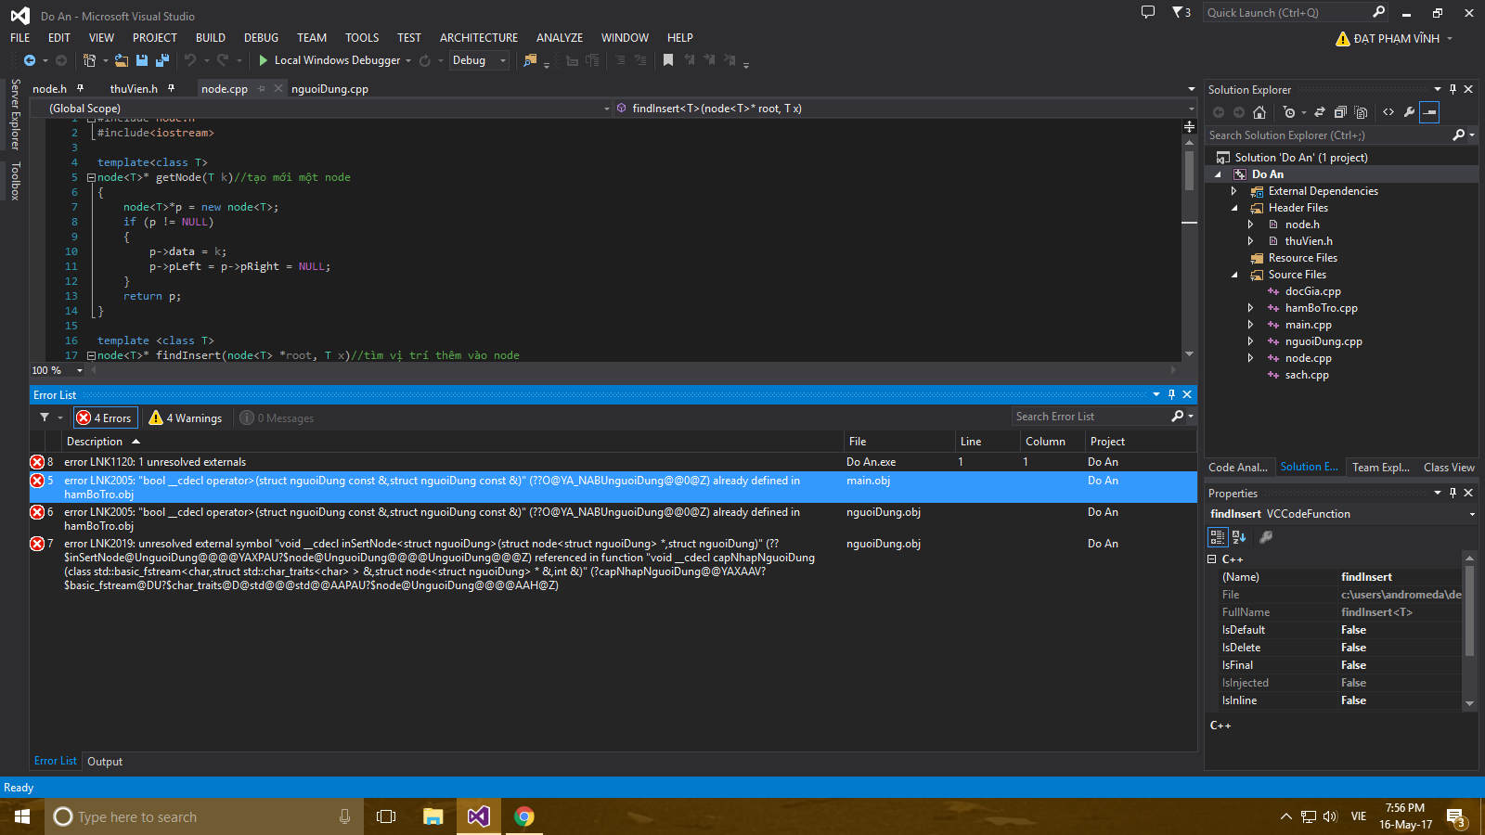
Task: Open the Error List filter funnel
Action: click(45, 417)
